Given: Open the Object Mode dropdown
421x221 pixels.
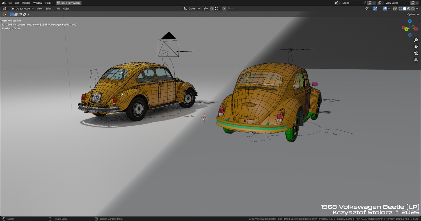Looking at the screenshot, I should (x=22, y=9).
